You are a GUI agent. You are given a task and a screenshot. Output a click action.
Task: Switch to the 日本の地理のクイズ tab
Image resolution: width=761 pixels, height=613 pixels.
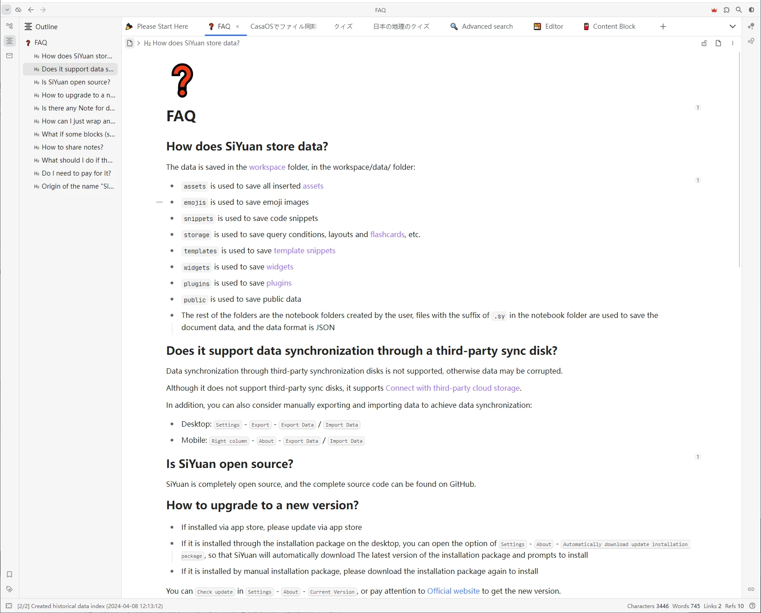pyautogui.click(x=401, y=26)
